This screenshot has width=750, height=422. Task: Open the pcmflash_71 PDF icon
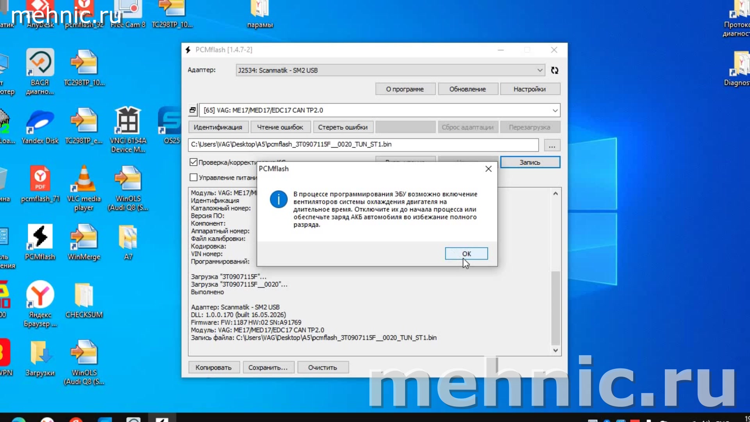point(40,184)
